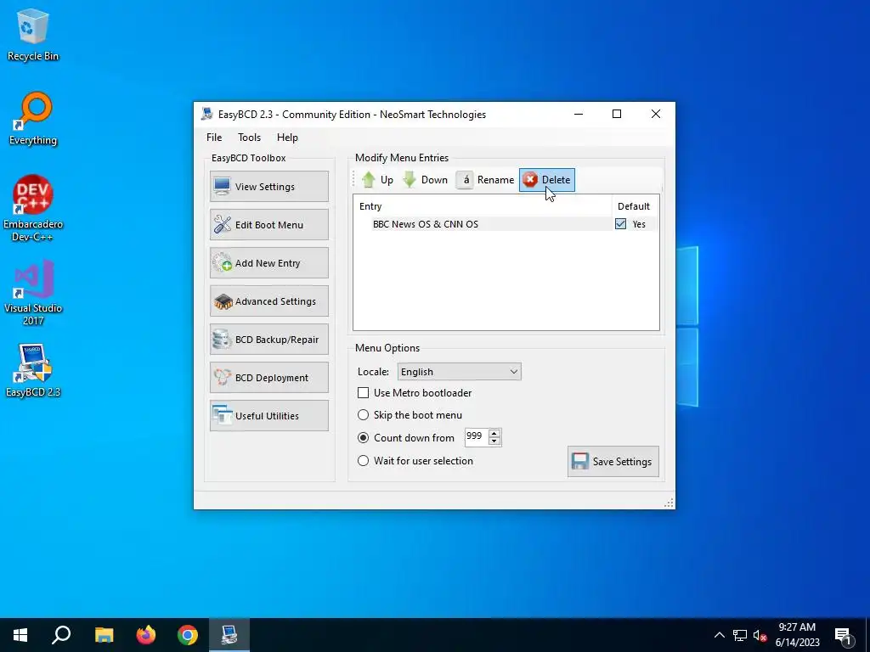
Task: Select Count down from radio button
Action: click(x=363, y=437)
